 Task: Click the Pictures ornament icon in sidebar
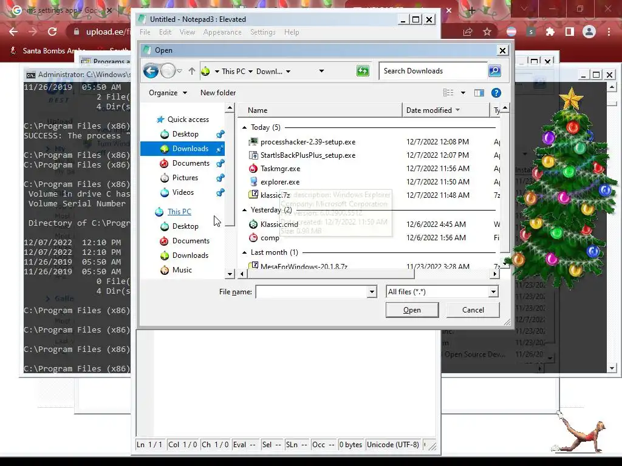pyautogui.click(x=165, y=178)
